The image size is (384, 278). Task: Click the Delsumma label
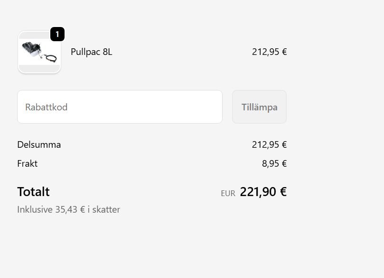point(39,145)
